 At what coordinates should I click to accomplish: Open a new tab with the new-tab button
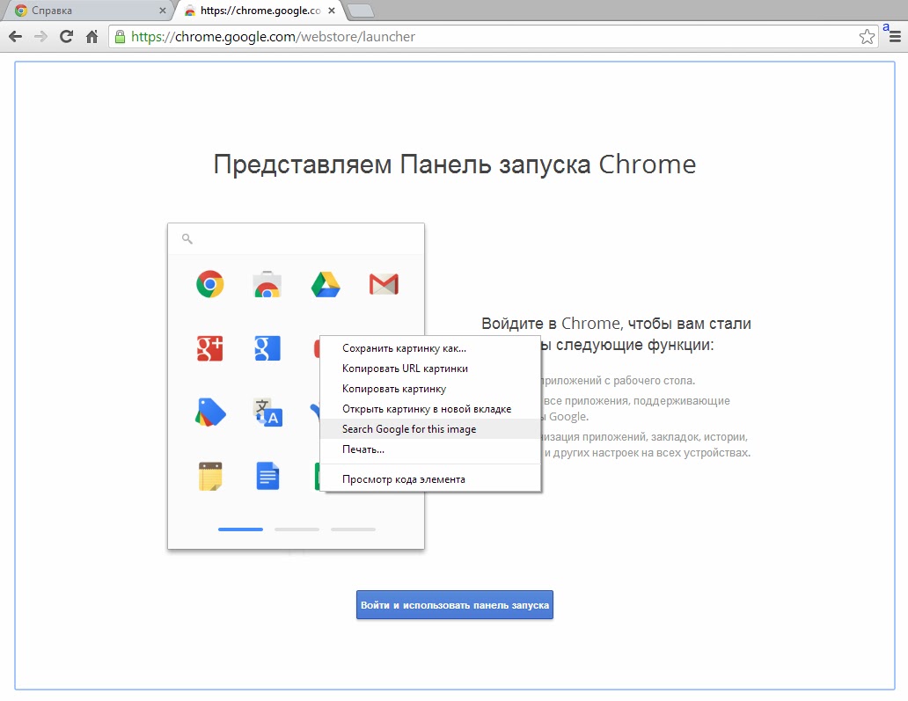[360, 11]
